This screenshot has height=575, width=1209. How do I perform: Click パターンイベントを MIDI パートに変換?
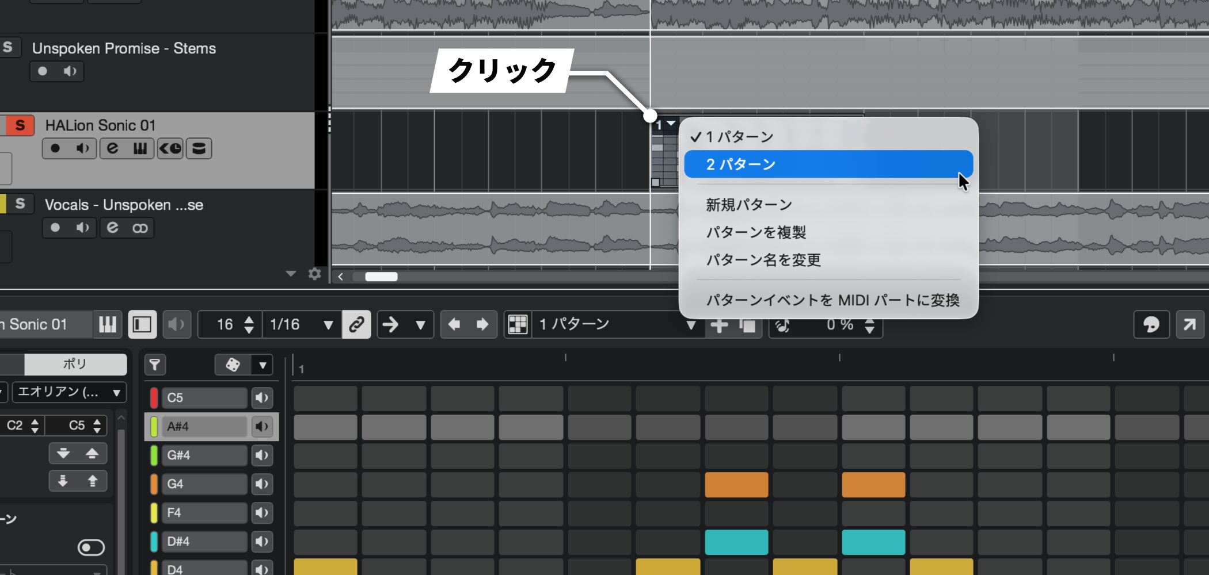(x=832, y=300)
